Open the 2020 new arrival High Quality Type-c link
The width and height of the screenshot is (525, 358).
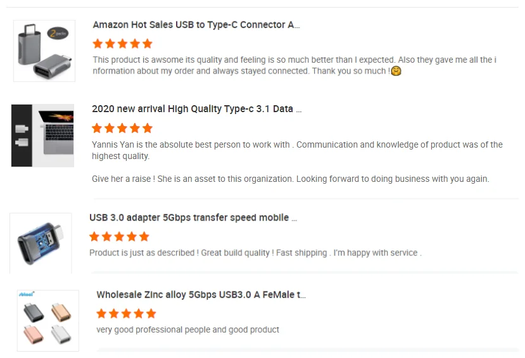tap(196, 109)
